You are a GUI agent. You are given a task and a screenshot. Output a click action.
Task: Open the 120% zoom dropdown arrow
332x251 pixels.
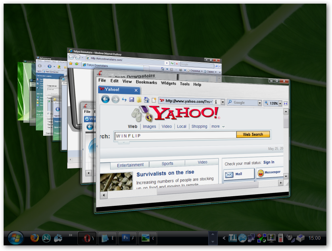(280, 104)
